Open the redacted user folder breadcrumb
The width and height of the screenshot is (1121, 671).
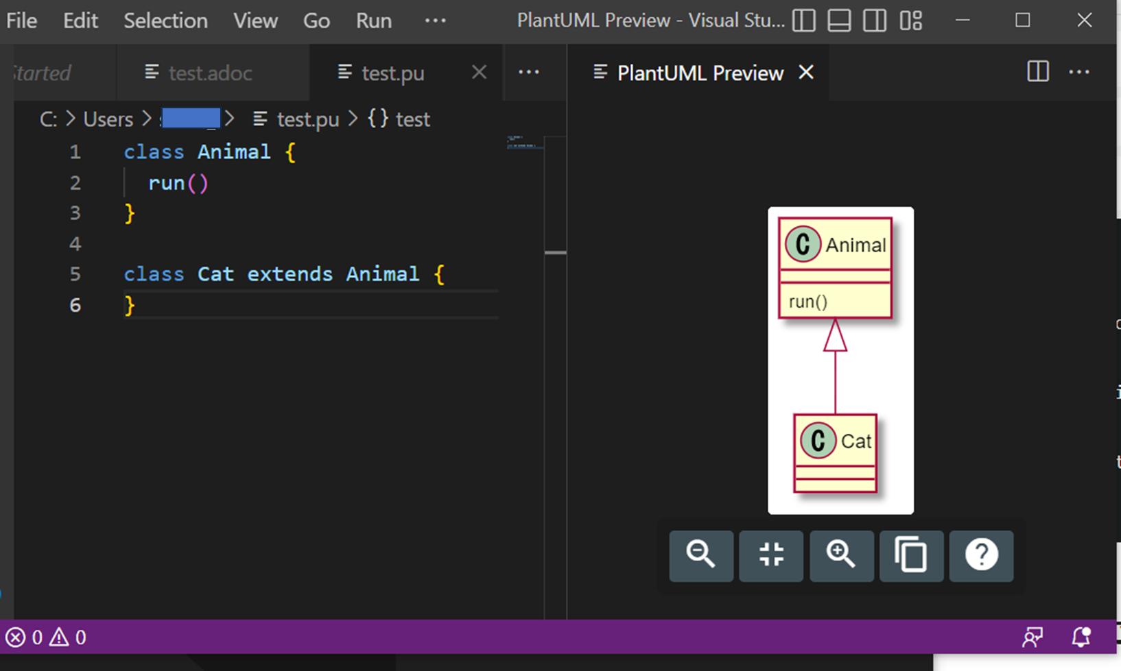[191, 119]
